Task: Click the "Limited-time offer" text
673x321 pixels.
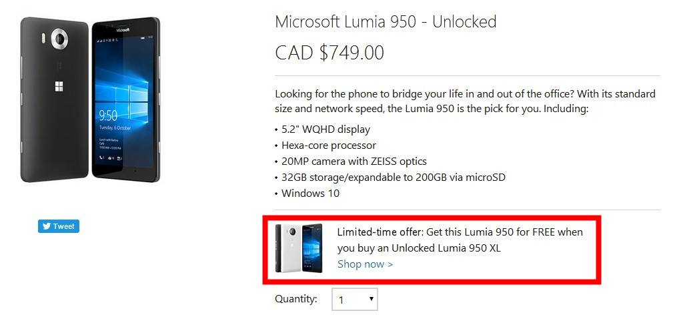Action: (x=380, y=232)
